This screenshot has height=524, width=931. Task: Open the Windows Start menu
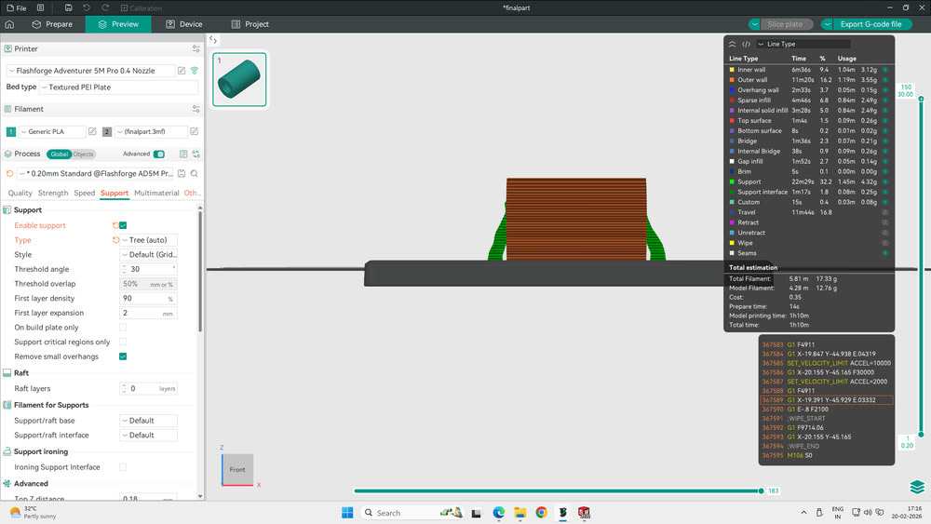pos(347,512)
